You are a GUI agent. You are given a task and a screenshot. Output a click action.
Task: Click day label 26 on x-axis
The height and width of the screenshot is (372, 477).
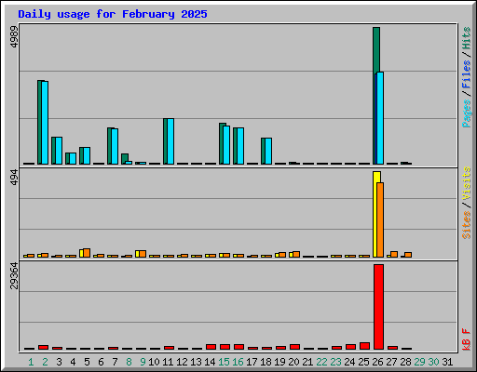[x=377, y=362]
